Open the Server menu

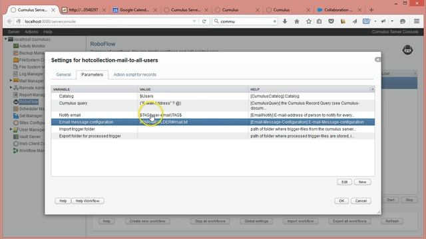click(13, 32)
